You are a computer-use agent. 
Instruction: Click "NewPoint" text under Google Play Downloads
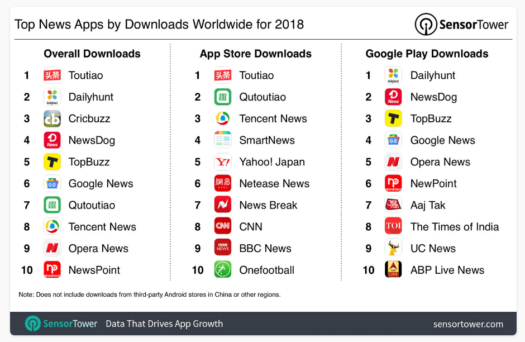point(433,183)
